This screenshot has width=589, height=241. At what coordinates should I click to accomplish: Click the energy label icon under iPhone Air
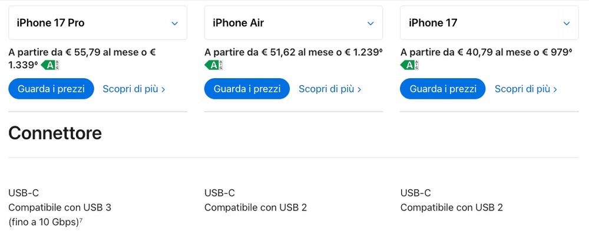pos(214,65)
